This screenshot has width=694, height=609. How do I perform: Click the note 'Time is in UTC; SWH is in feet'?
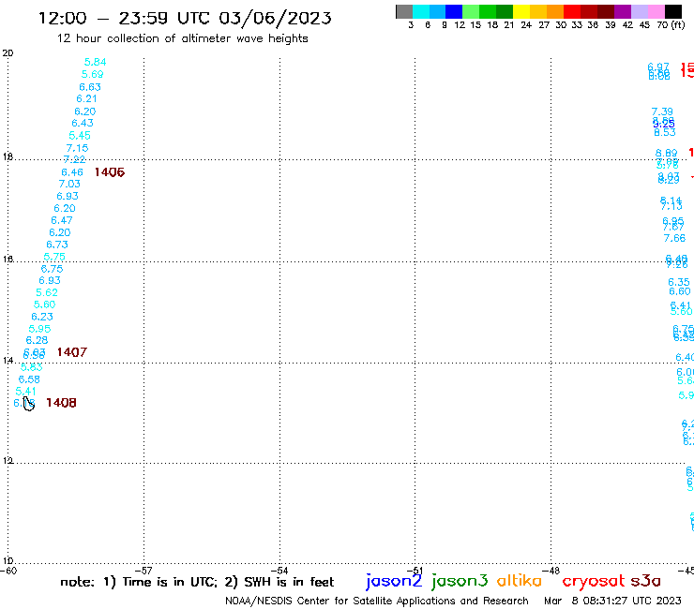click(x=197, y=582)
